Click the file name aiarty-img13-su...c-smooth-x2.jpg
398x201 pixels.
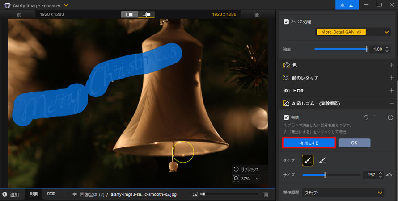tap(144, 194)
